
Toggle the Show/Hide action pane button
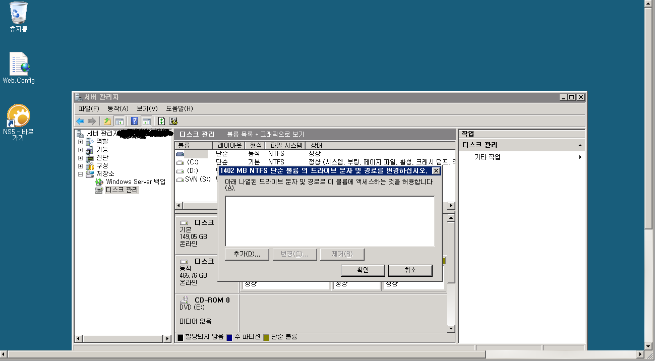pyautogui.click(x=146, y=121)
